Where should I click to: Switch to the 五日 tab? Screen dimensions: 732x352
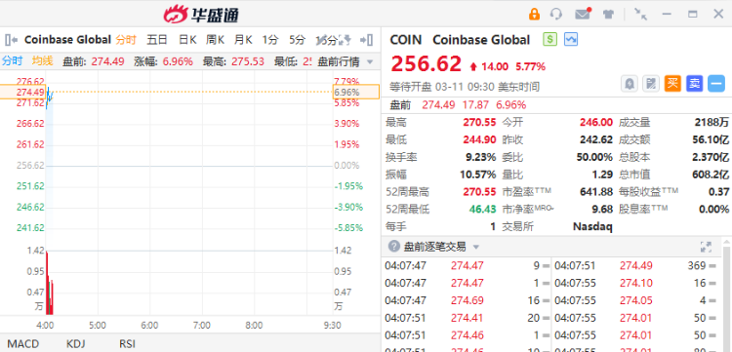[157, 40]
